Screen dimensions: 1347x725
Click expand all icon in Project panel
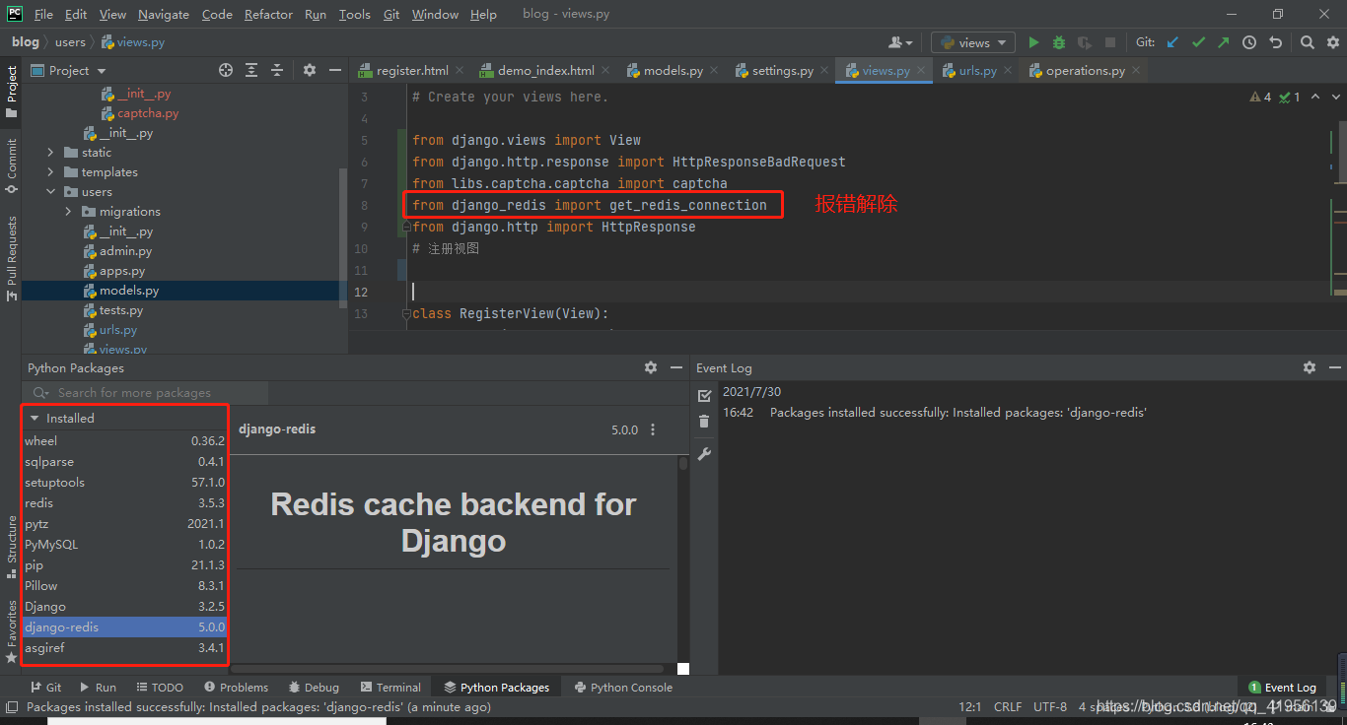point(251,70)
